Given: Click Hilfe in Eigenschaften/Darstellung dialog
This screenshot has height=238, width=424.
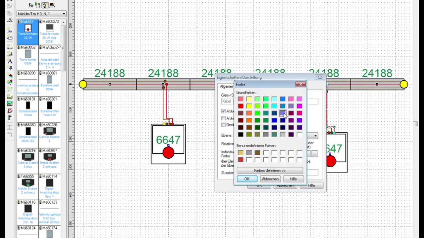Looking at the screenshot, I should [x=311, y=185].
